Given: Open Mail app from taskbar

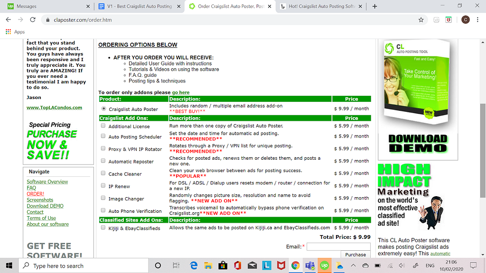Looking at the screenshot, I should (252, 265).
